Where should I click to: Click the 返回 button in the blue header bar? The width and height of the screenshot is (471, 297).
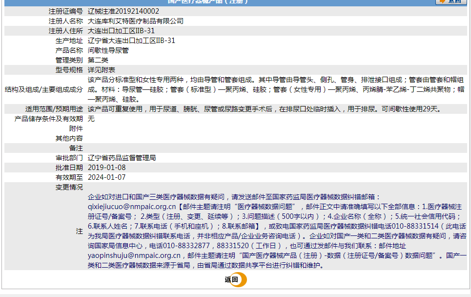point(451,1)
